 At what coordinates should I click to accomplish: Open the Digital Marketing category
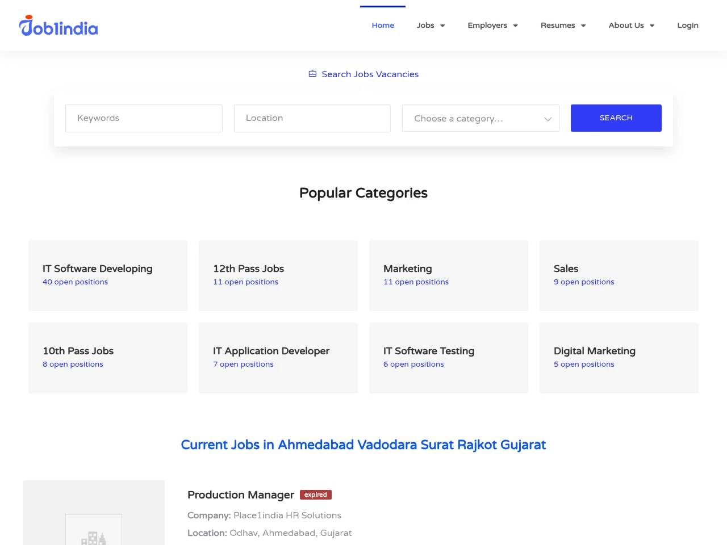(x=619, y=358)
